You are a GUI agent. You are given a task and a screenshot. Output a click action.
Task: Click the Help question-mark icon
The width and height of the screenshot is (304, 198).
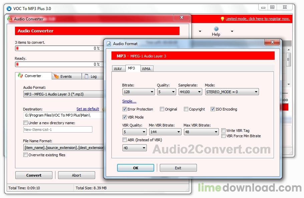(x=216, y=29)
